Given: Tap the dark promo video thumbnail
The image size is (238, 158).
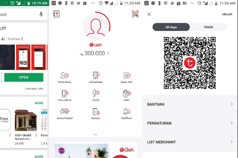Looking at the screenshot, I should click(7, 57).
